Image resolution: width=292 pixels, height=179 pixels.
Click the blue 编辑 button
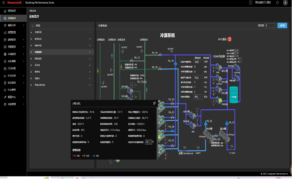(282, 25)
